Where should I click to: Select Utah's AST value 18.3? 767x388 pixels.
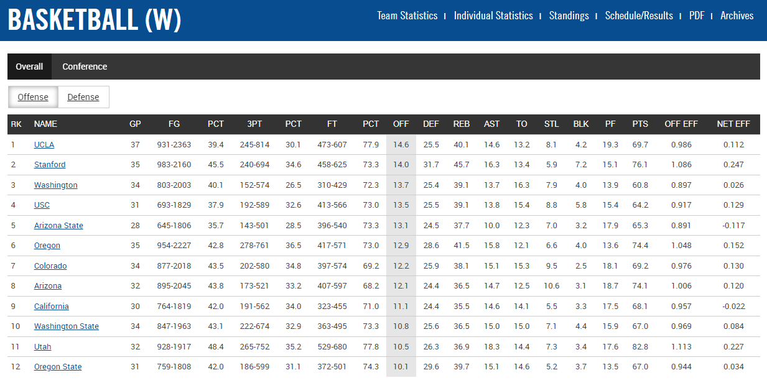click(491, 347)
